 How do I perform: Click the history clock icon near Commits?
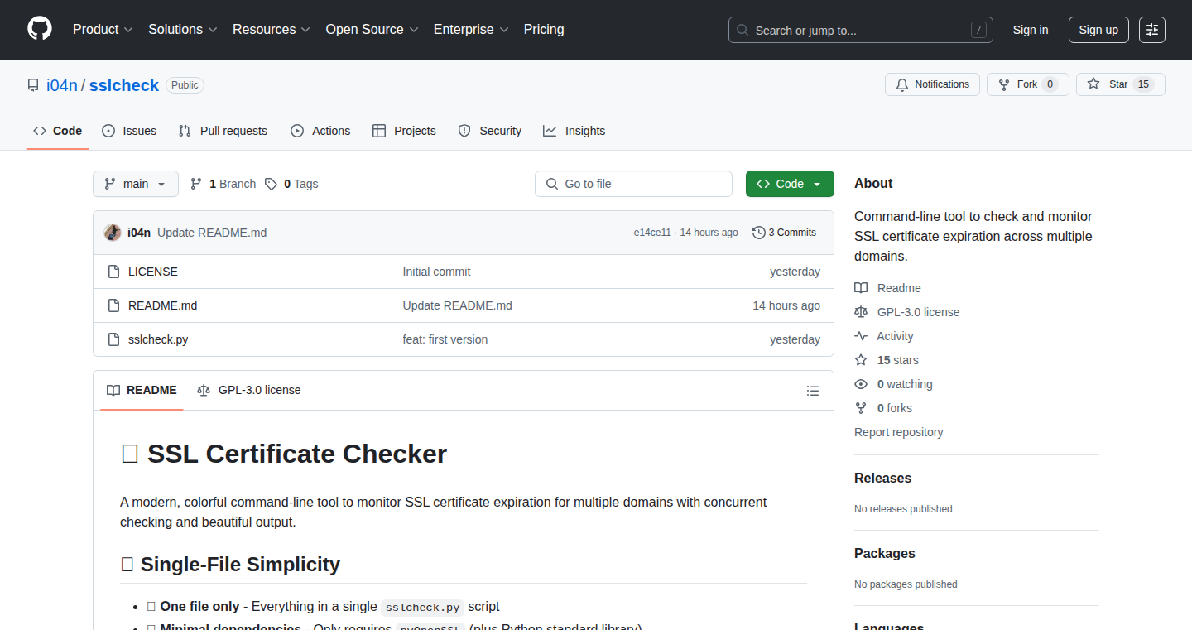[758, 233]
